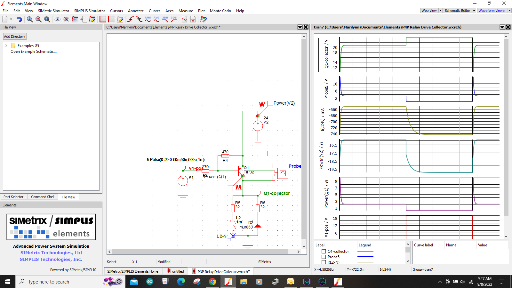Image resolution: width=512 pixels, height=288 pixels.
Task: Click the sine wave document icon
Action: (184, 19)
